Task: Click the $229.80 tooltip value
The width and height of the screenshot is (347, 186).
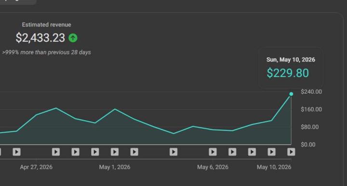Action: pyautogui.click(x=288, y=73)
